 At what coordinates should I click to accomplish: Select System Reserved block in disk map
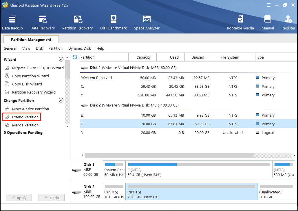tap(114, 169)
